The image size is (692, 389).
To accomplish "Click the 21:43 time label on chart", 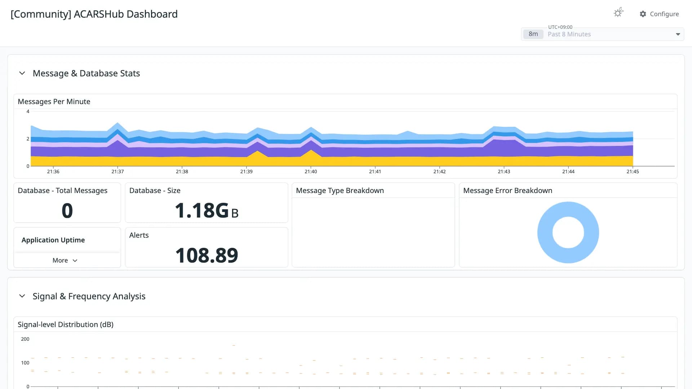I will point(504,171).
